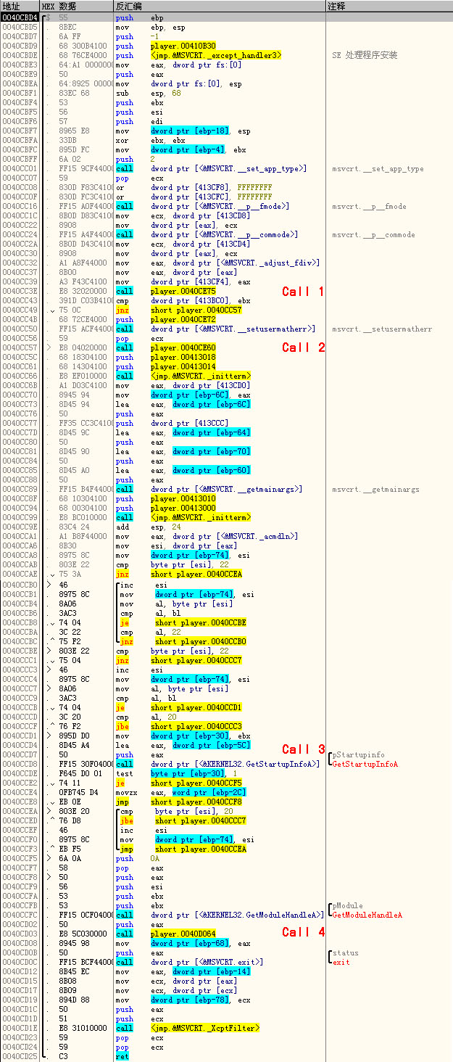Screen dimensions: 453x1062
Task: Click the HEX 数据 column header
Action: point(59,6)
